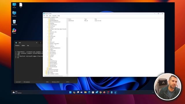The image size is (185, 104).
Task: Expand the Microsoft key
Action: 48,42
